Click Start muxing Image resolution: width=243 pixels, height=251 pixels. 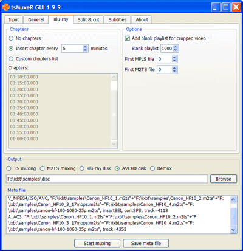[97, 243]
